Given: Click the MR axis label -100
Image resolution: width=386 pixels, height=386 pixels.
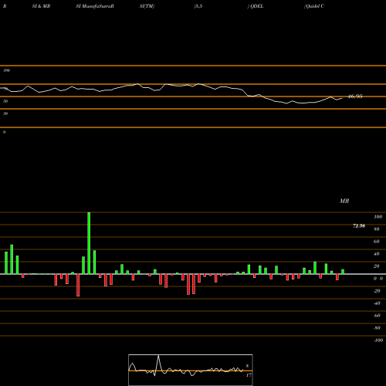Looking at the screenshot, I should tap(378, 340).
